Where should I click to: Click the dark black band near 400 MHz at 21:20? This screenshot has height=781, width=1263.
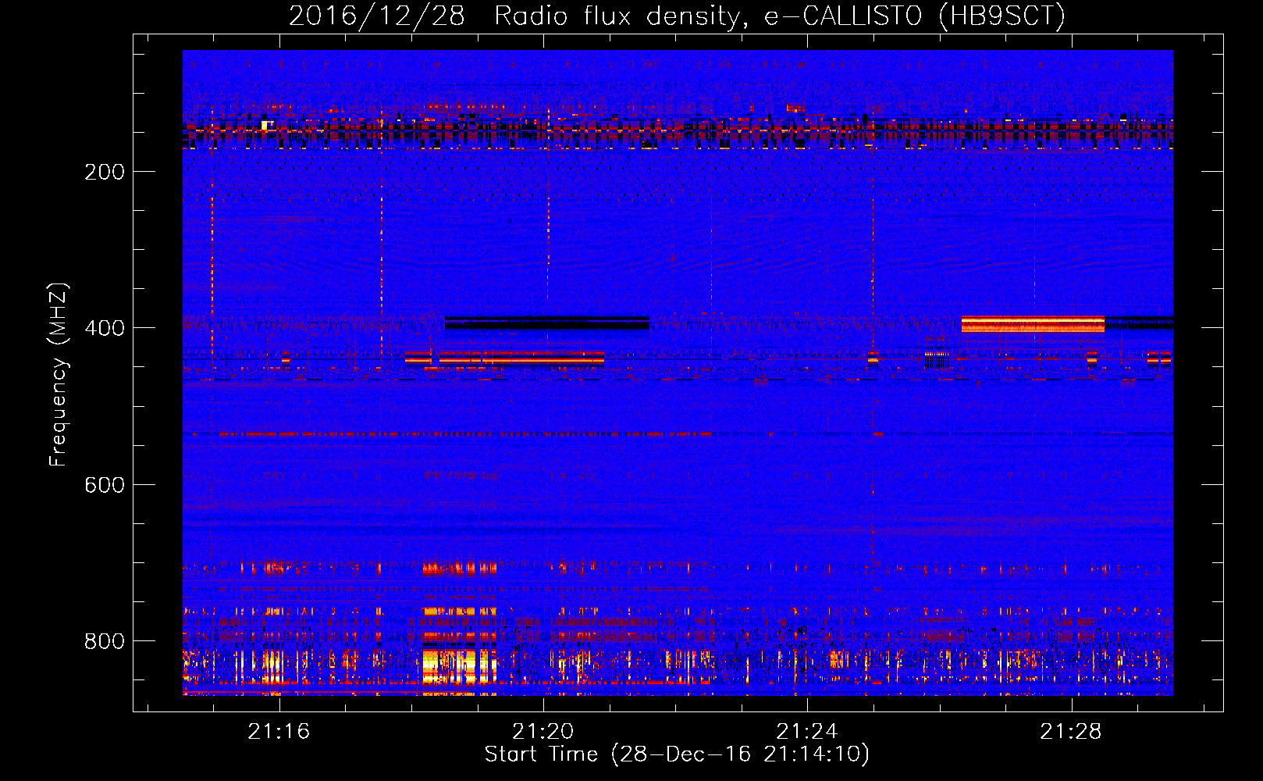pos(546,323)
